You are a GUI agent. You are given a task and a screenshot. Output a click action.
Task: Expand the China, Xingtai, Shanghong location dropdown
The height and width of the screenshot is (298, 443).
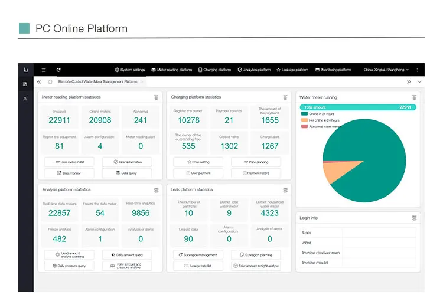pyautogui.click(x=386, y=70)
